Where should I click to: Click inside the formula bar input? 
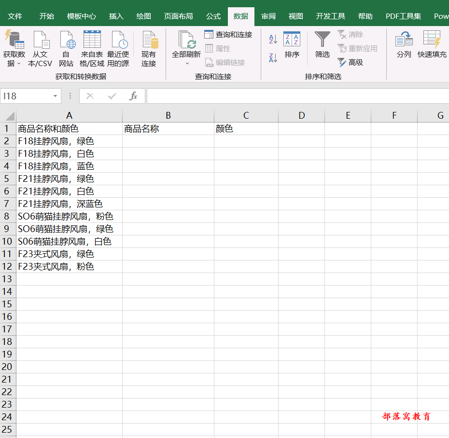[298, 96]
